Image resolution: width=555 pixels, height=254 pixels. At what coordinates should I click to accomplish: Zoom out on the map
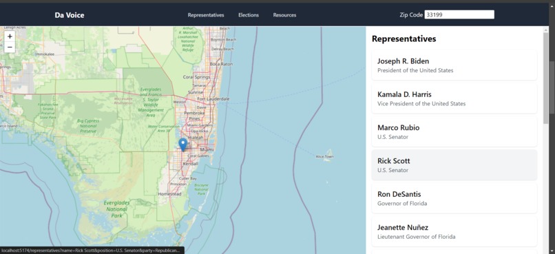10,47
